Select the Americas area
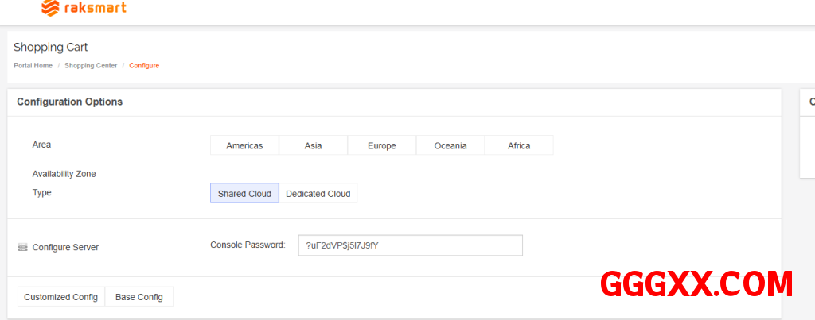This screenshot has width=815, height=320. (244, 146)
